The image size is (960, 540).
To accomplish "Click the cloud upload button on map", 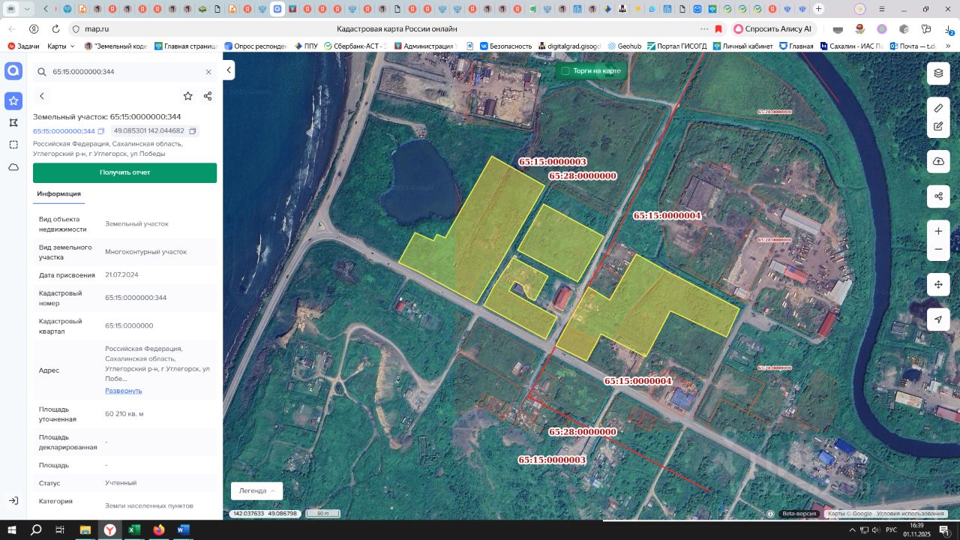I will [x=938, y=161].
